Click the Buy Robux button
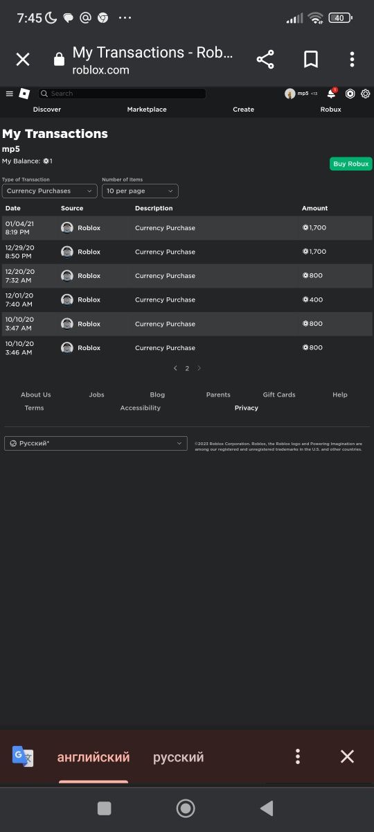 351,164
